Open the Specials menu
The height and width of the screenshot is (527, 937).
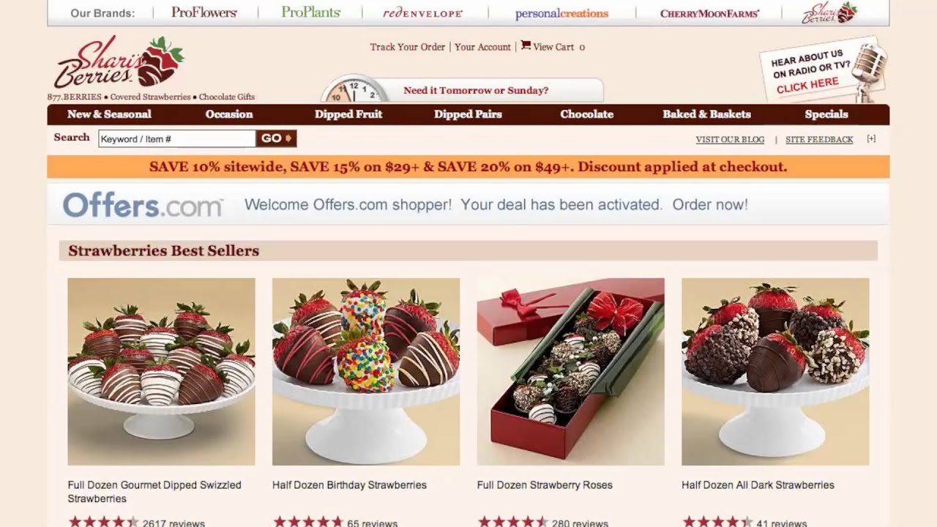[826, 114]
